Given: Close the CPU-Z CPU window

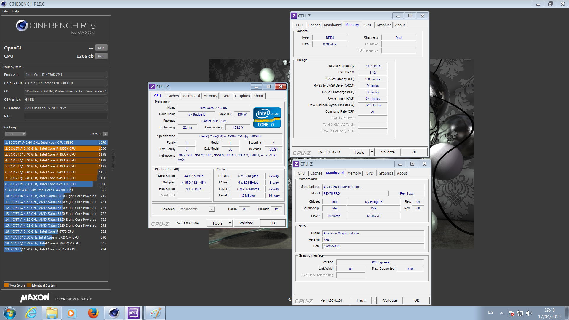Looking at the screenshot, I should click(281, 87).
